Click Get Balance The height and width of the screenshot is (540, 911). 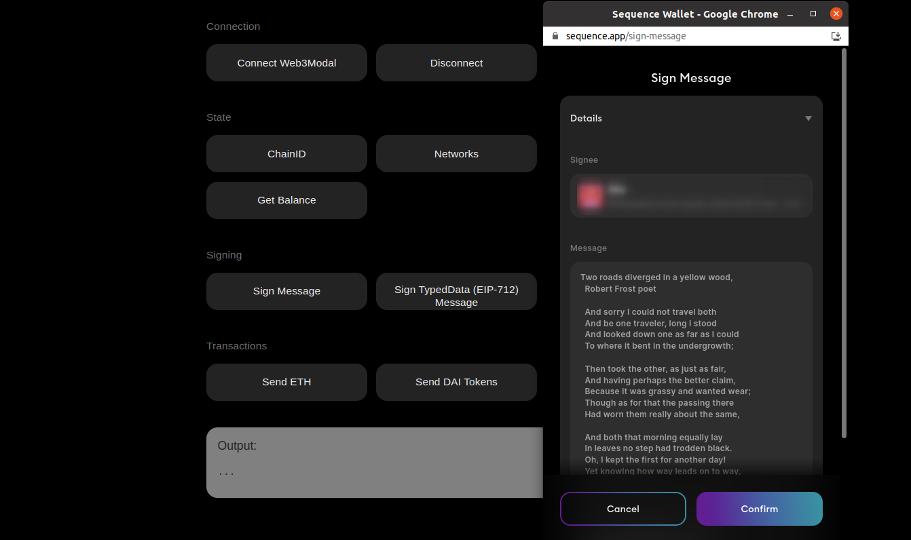coord(286,200)
